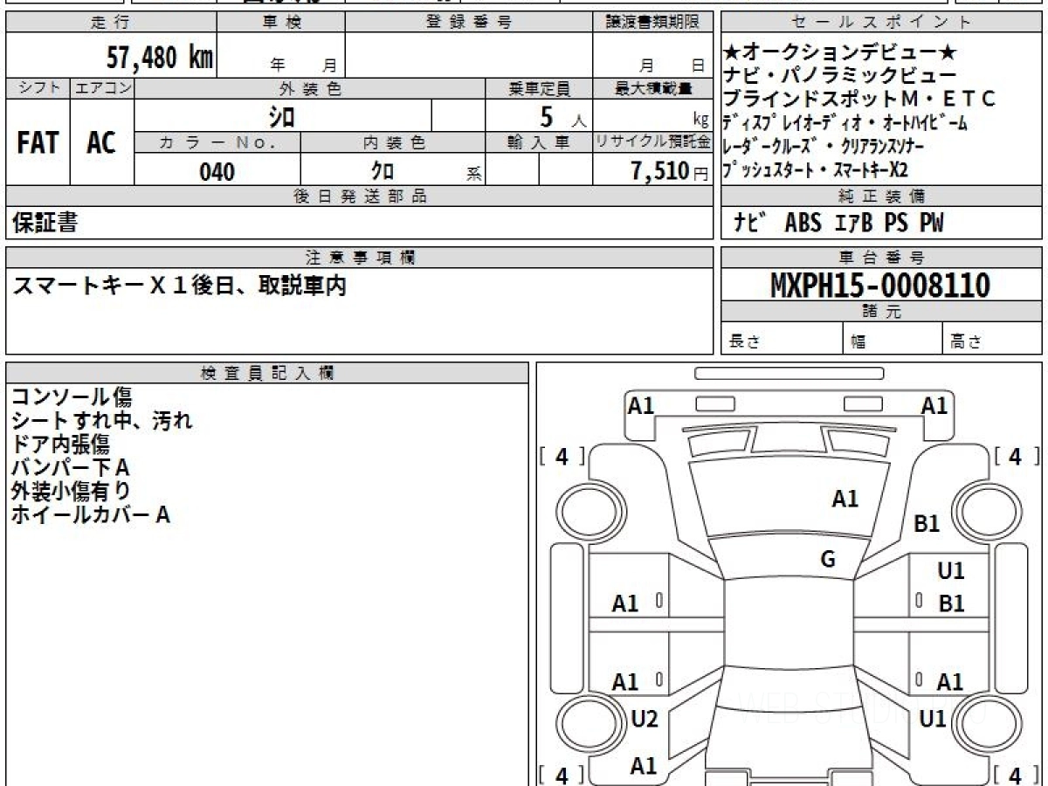
Task: Click the ディスプレイオーディオ・オートハイビーム line
Action: tap(845, 122)
